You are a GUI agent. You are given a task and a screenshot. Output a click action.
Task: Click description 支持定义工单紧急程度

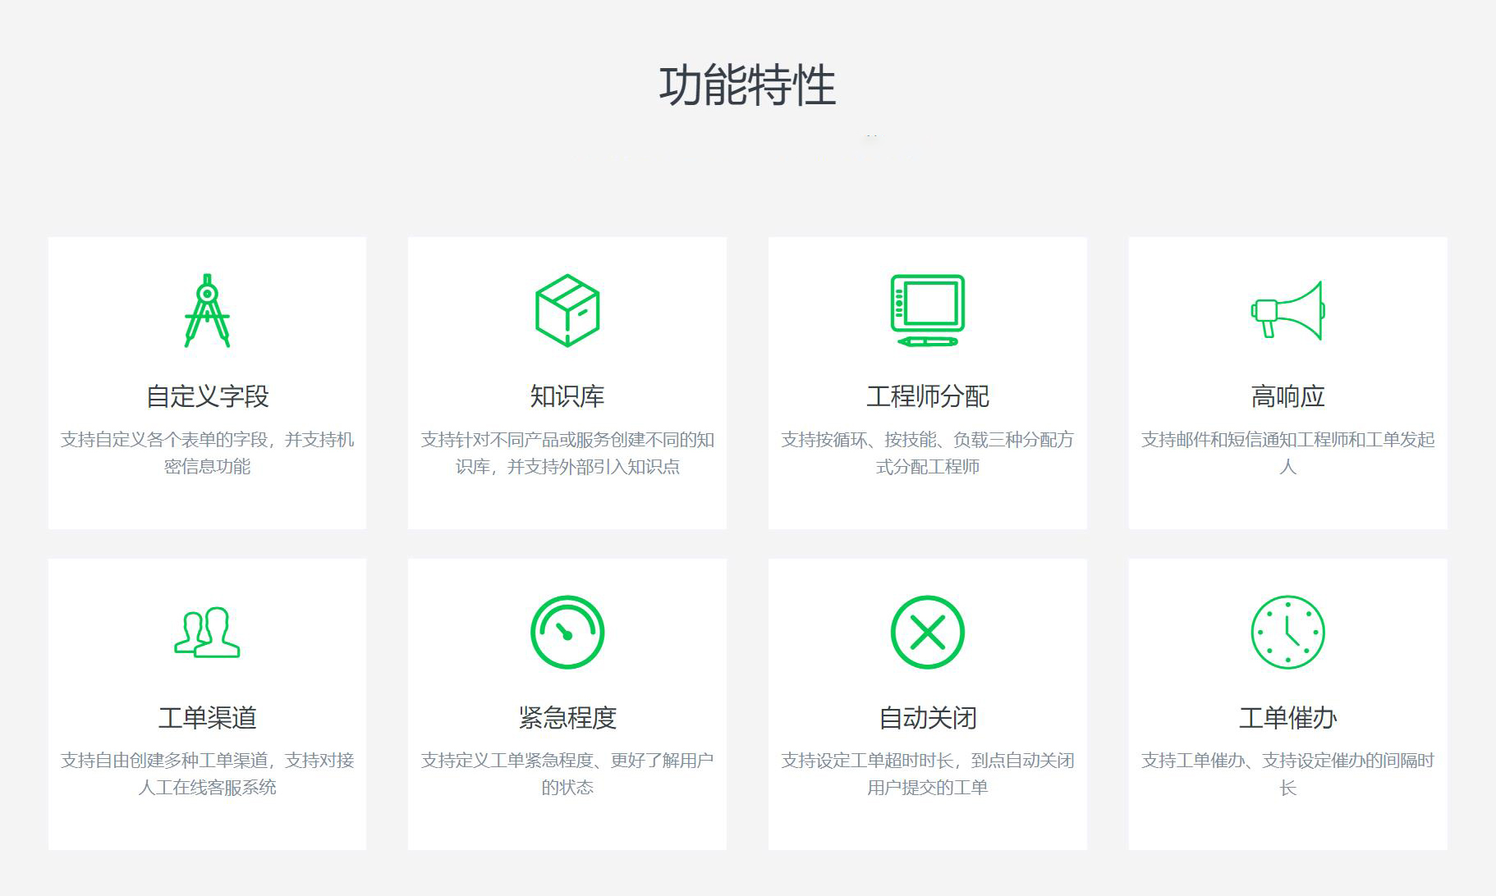567,774
